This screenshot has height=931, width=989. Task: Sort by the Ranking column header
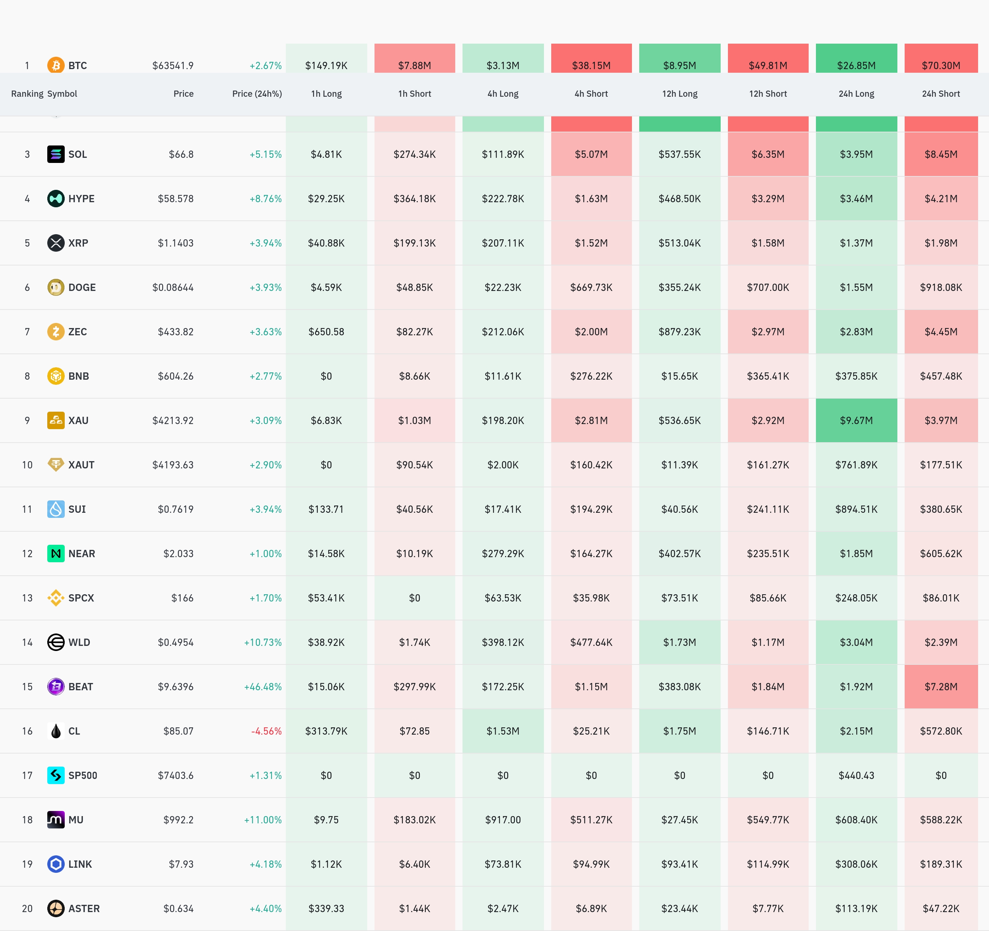point(27,93)
